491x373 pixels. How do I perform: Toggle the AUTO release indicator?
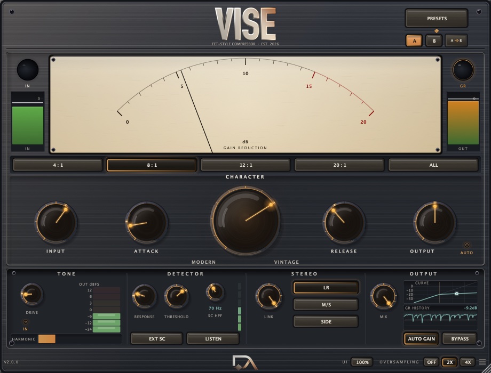[x=466, y=245]
